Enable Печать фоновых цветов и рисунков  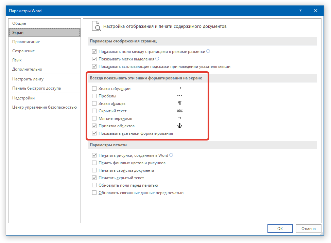(94, 163)
